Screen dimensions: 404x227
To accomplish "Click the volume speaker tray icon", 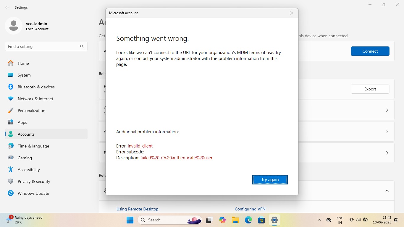I will 358,220.
